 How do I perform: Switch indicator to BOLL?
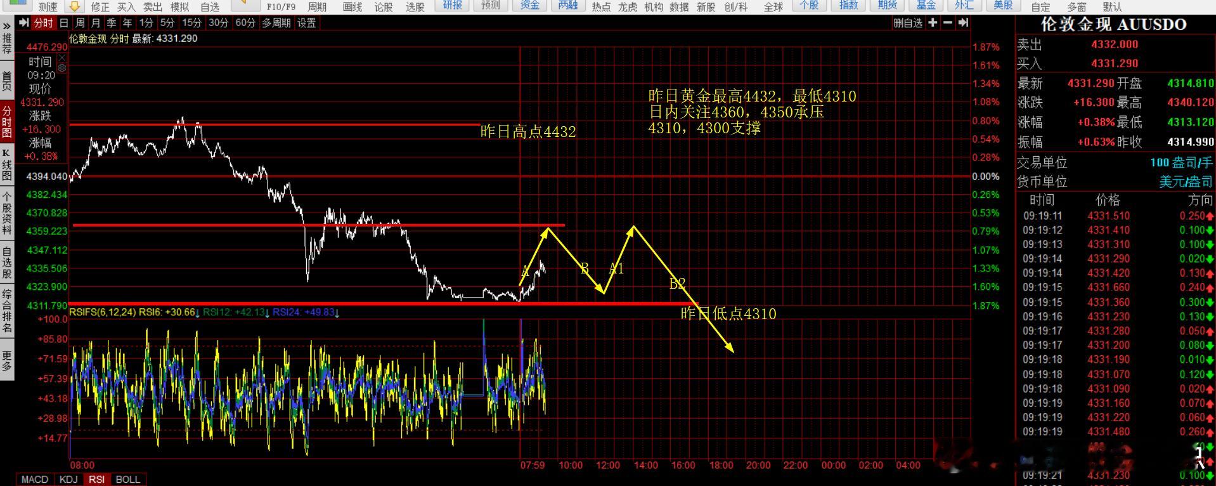click(128, 480)
